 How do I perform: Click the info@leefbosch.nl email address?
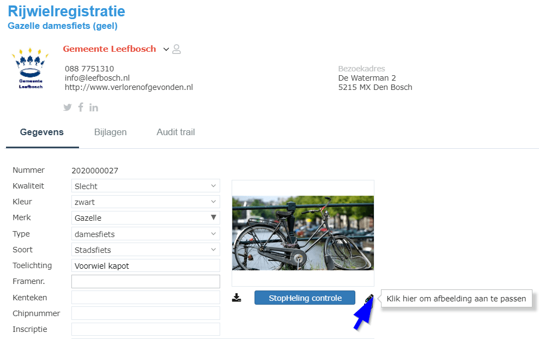(x=97, y=78)
